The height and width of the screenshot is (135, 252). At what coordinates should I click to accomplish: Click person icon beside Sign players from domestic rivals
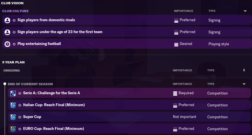(x=7, y=20)
